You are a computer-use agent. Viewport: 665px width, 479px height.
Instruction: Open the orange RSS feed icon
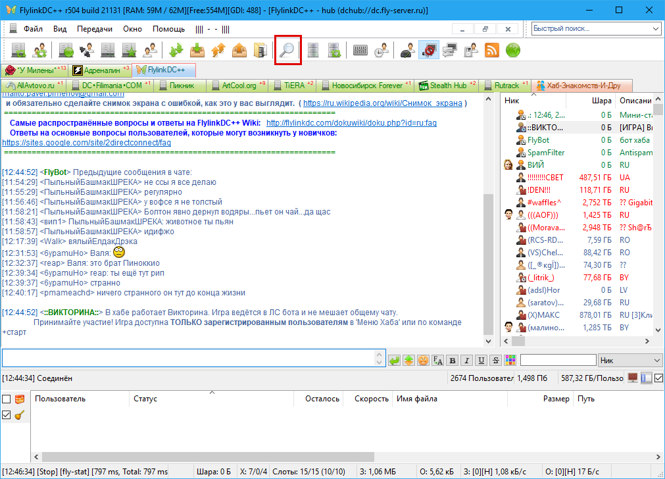point(491,50)
